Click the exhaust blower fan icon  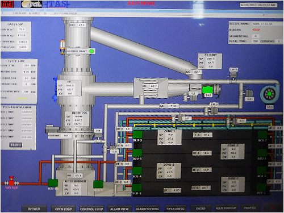click(269, 94)
